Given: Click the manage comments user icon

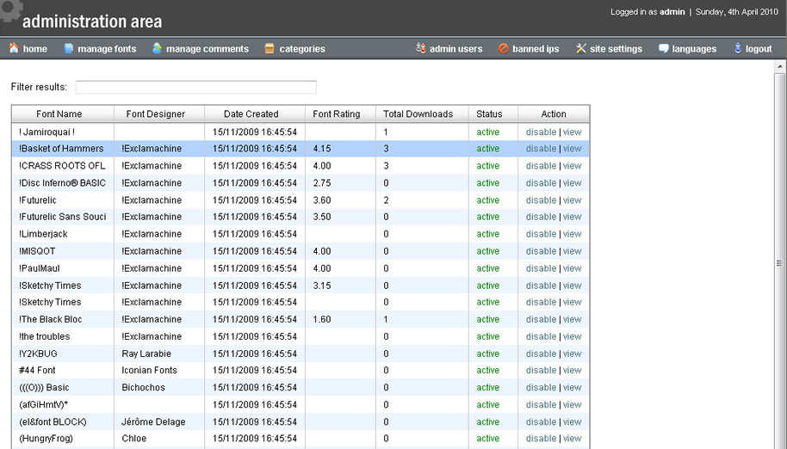Looking at the screenshot, I should coord(157,48).
